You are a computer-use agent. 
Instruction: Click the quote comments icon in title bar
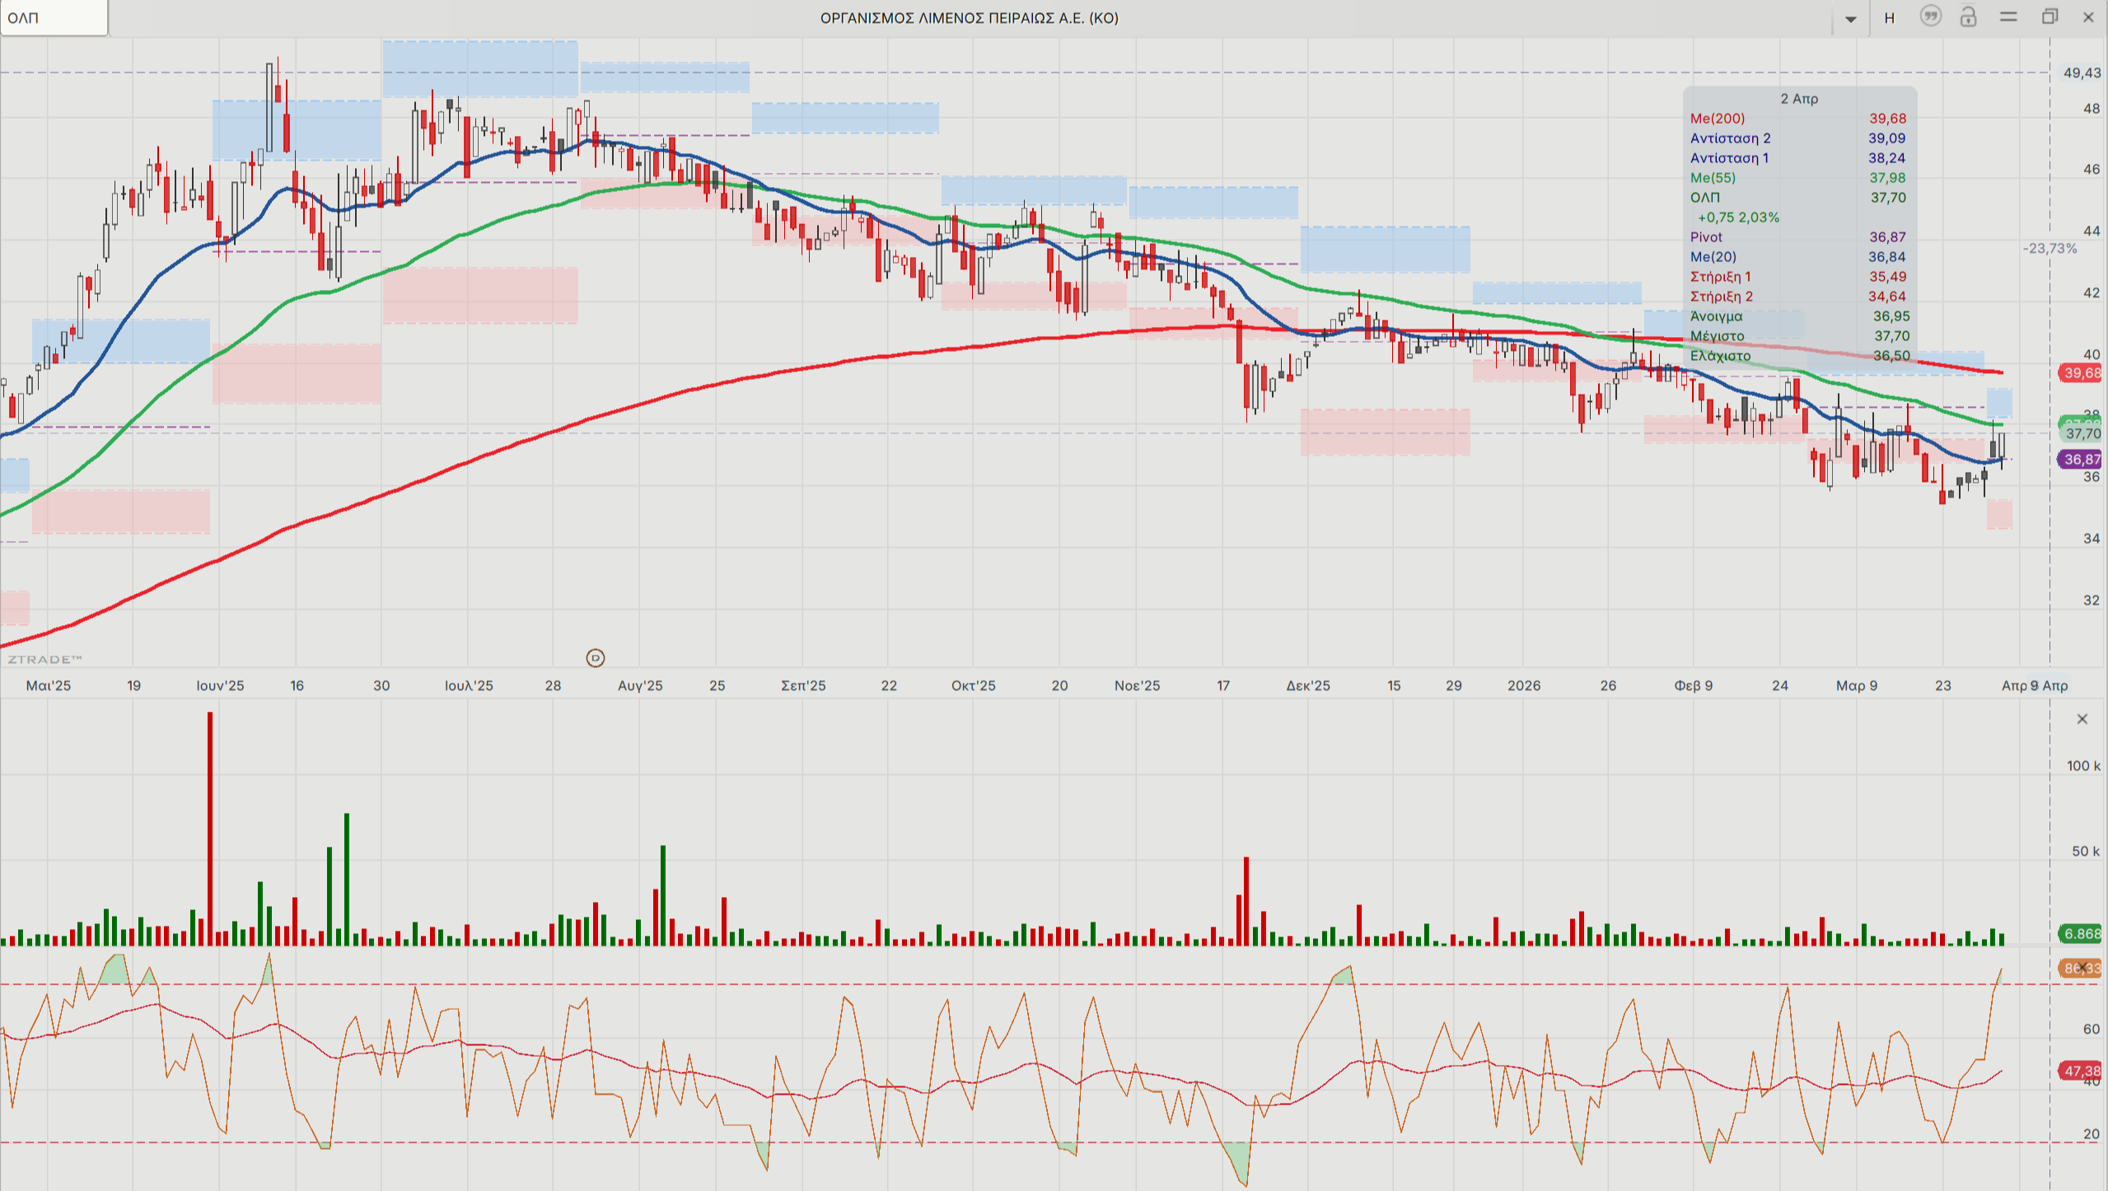pyautogui.click(x=1930, y=16)
